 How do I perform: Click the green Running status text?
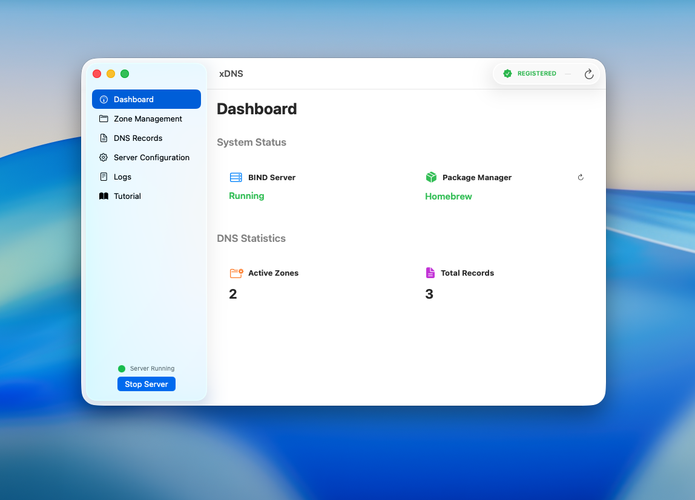pyautogui.click(x=246, y=196)
